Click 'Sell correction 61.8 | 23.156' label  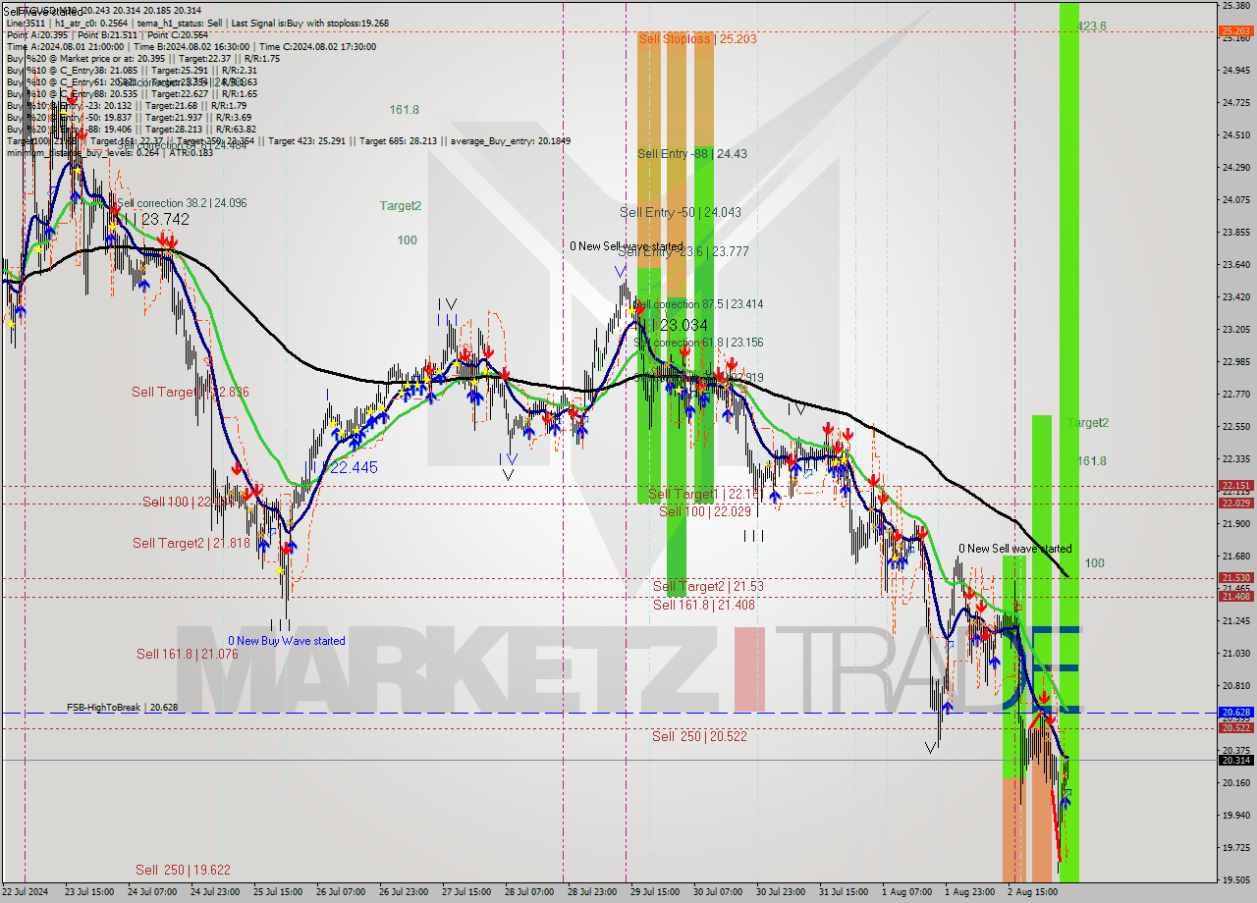(x=700, y=343)
